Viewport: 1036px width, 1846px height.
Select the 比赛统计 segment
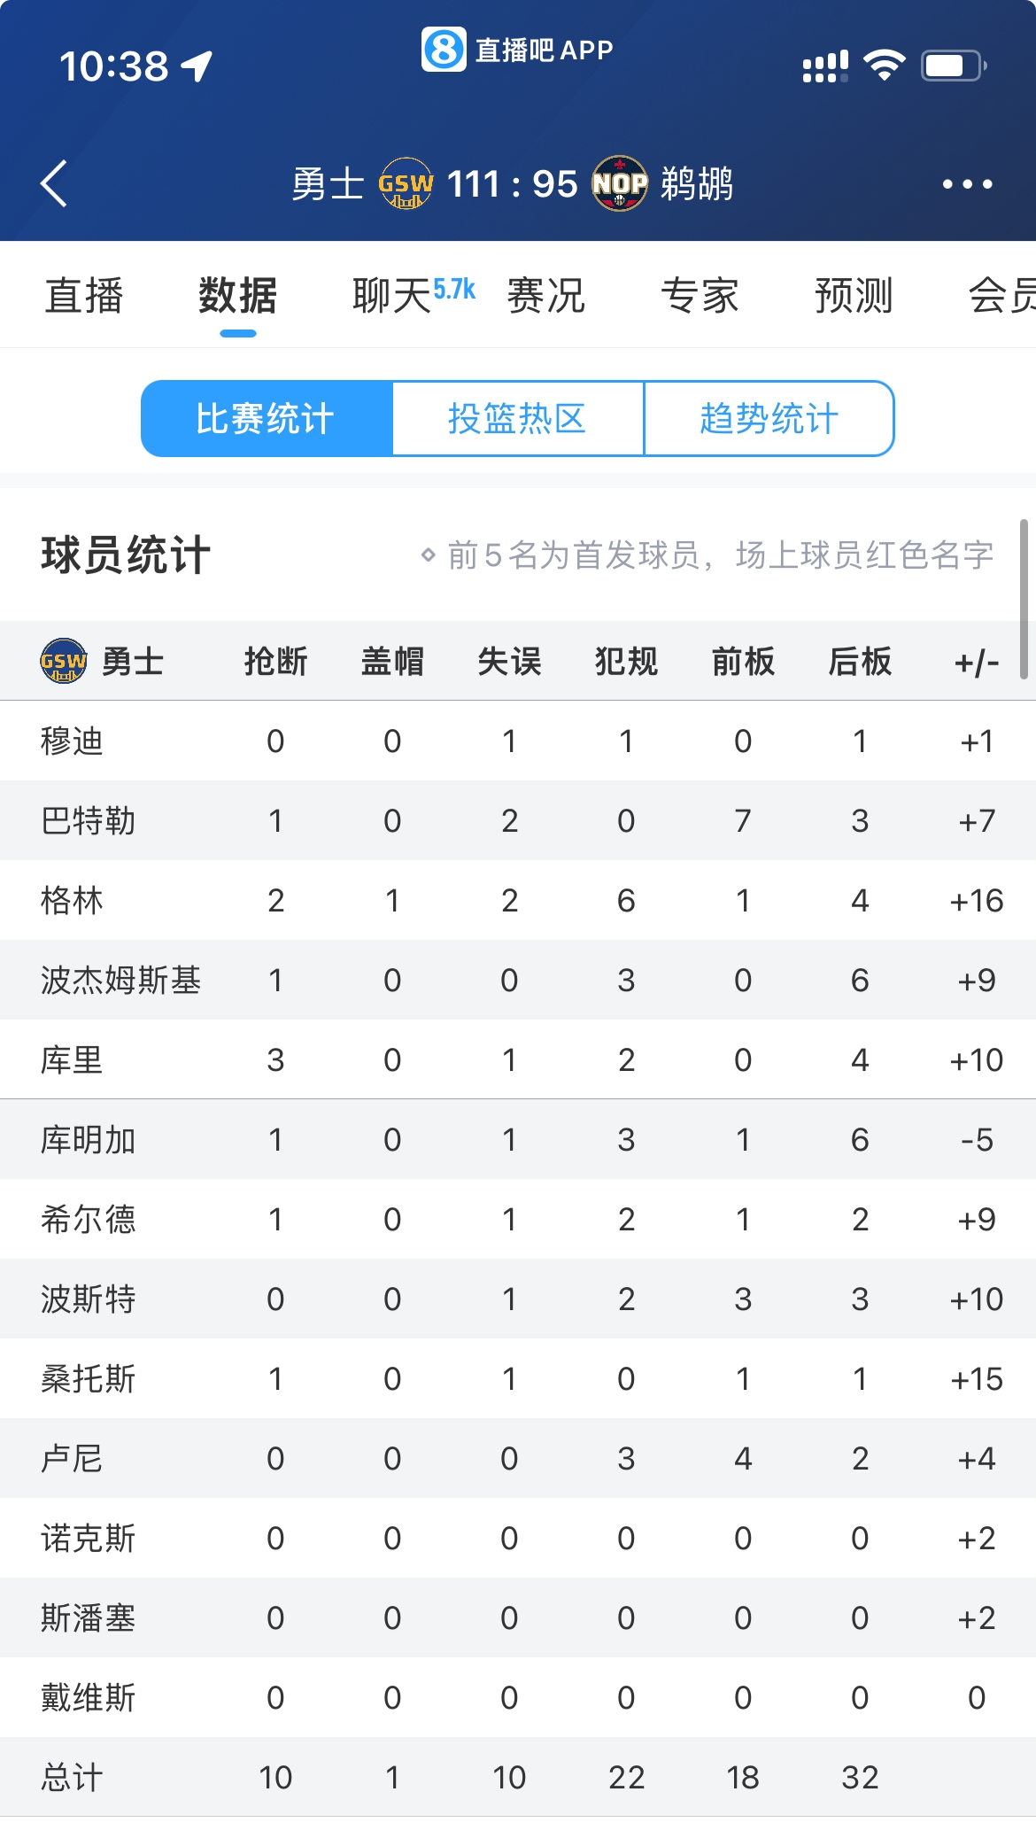(266, 419)
